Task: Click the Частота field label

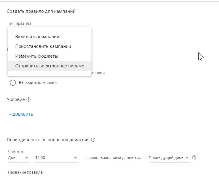Action: (x=15, y=152)
